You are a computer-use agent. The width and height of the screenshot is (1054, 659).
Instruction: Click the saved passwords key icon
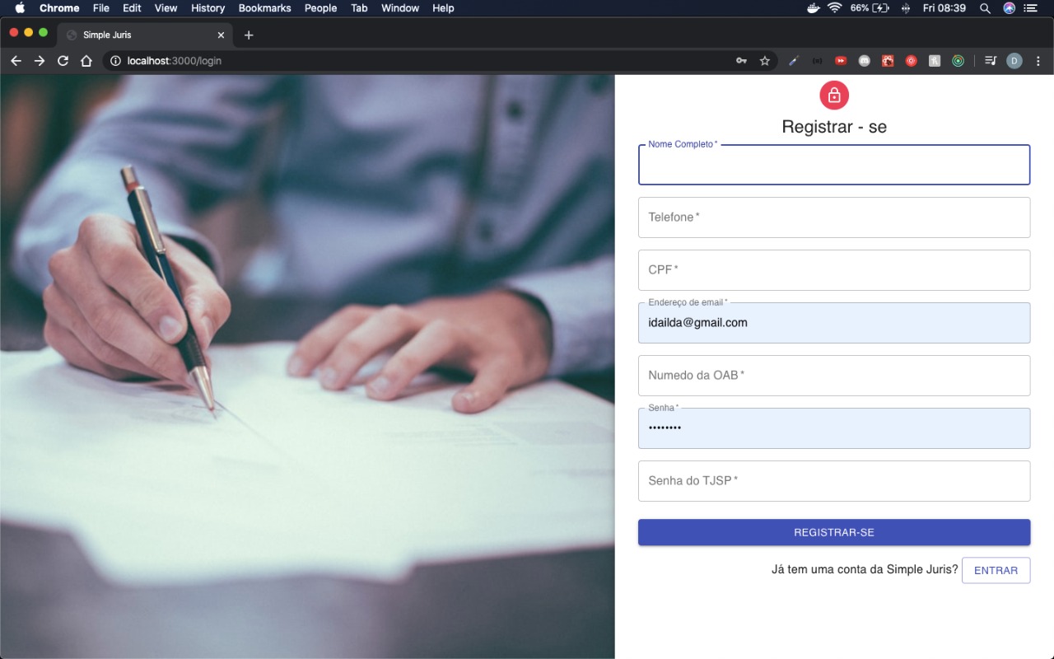pos(741,61)
